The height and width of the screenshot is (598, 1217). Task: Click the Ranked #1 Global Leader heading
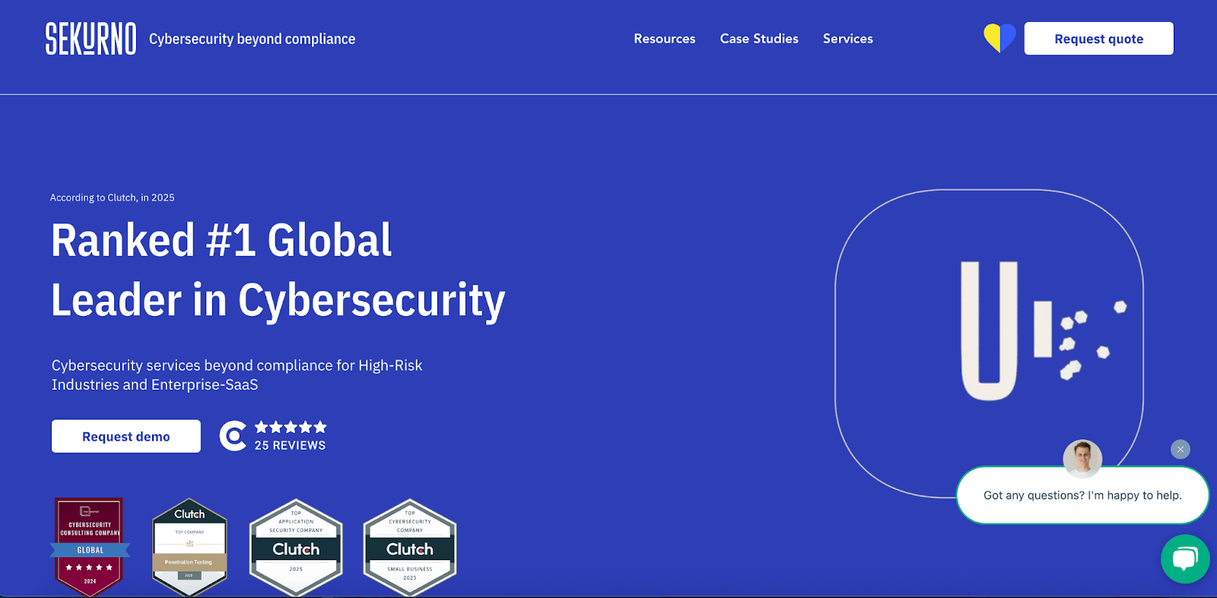tap(278, 271)
